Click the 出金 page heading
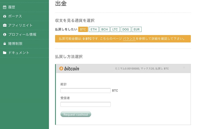The image size is (197, 129). click(61, 3)
